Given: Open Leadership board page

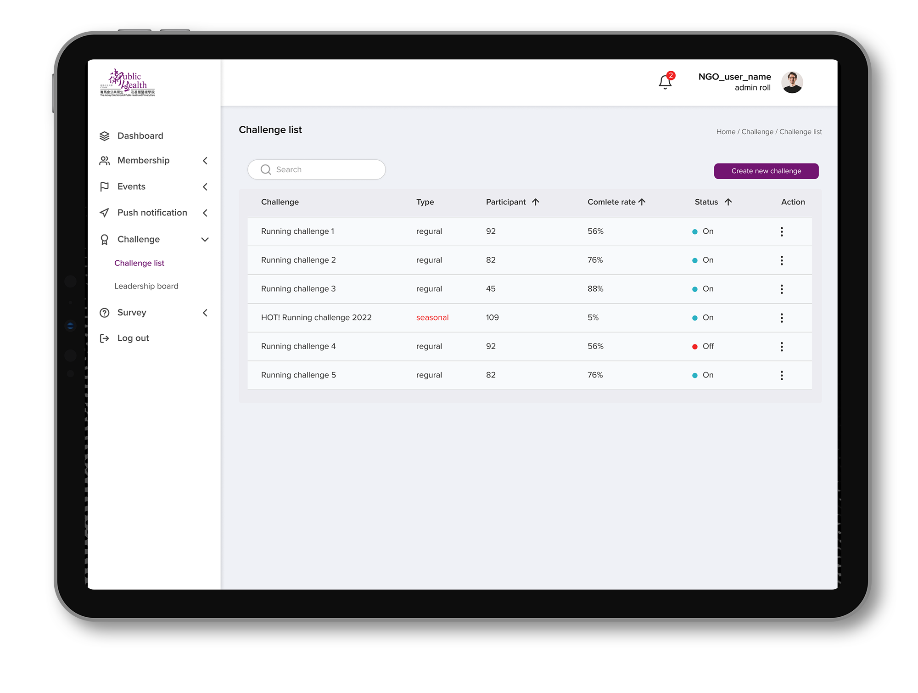Looking at the screenshot, I should (x=146, y=286).
